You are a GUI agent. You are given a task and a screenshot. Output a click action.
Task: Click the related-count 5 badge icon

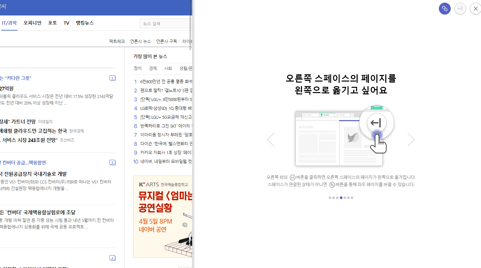113,78
